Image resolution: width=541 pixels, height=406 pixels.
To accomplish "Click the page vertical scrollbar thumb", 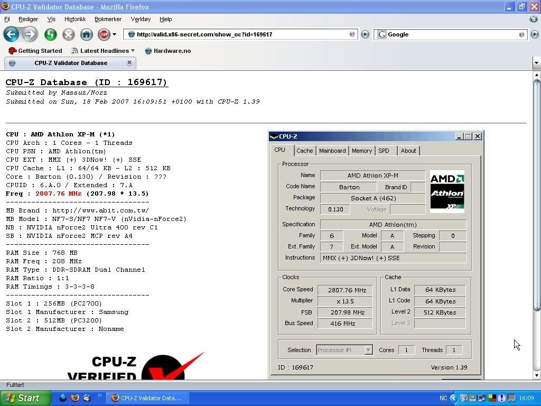I will tap(537, 195).
